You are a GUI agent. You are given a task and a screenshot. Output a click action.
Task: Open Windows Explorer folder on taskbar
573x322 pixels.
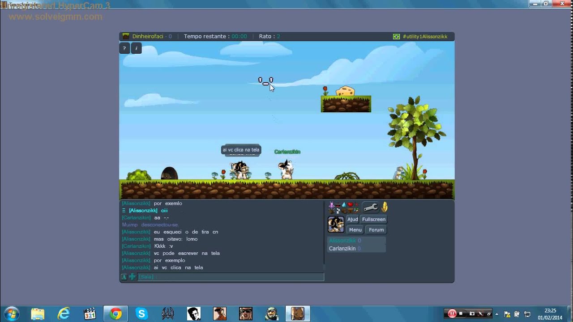(x=38, y=314)
